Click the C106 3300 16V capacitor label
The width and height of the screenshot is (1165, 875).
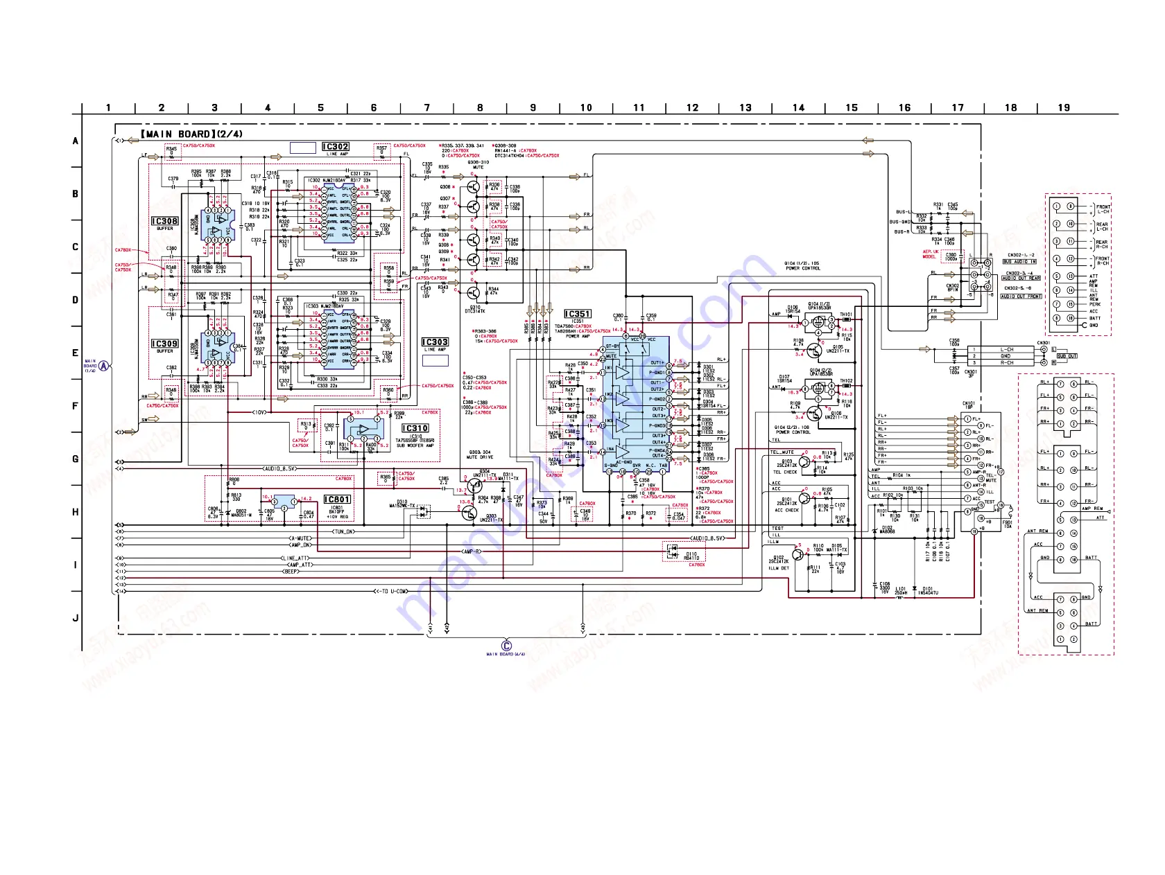[x=884, y=588]
